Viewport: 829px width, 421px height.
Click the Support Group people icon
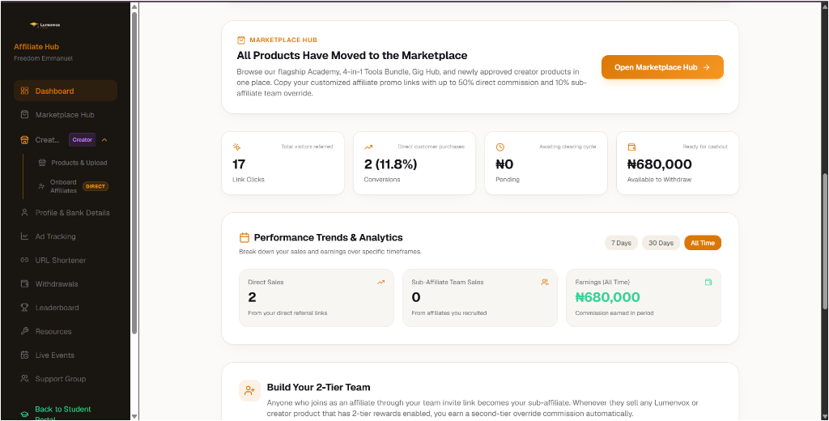(24, 379)
